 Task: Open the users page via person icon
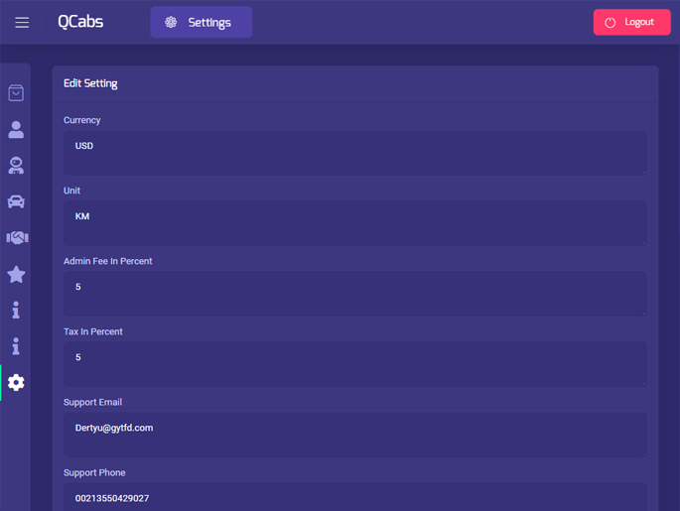tap(16, 130)
